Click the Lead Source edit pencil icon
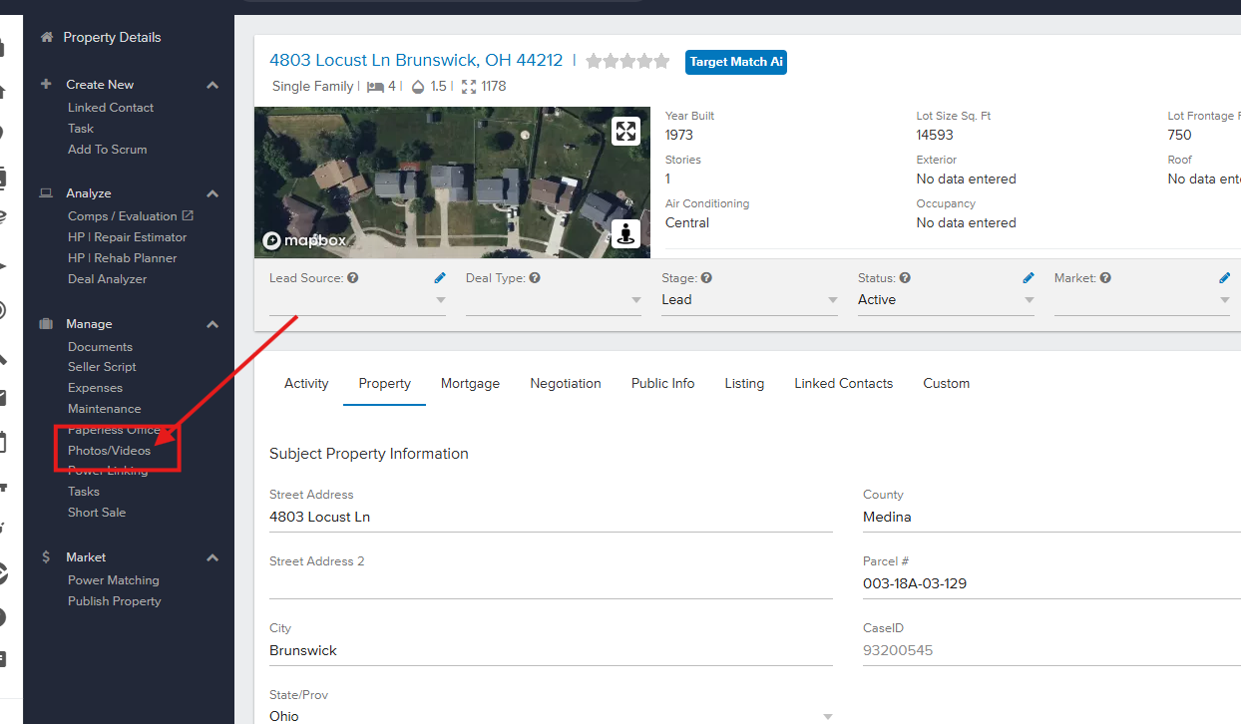Viewport: 1241px width, 724px height. [440, 278]
